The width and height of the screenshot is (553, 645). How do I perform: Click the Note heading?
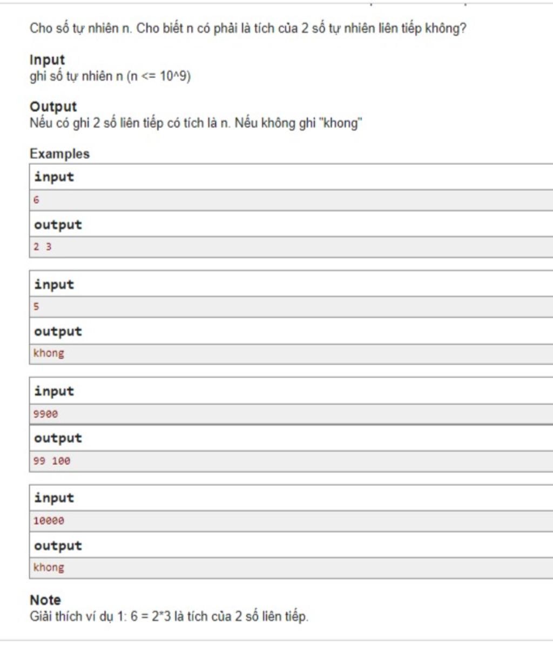point(45,600)
